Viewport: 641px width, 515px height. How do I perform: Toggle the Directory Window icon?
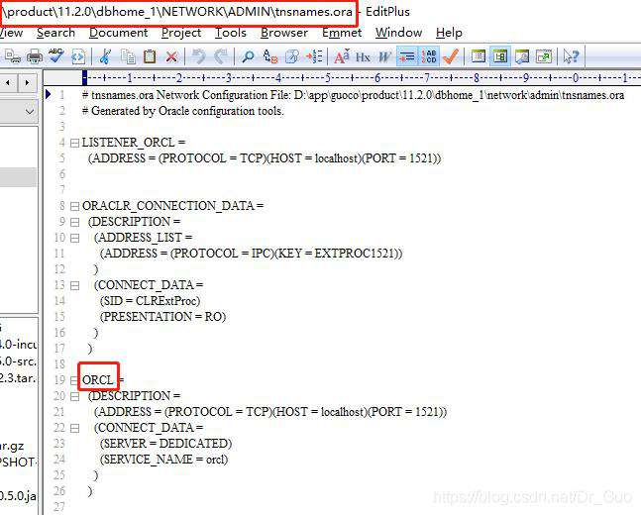point(478,56)
